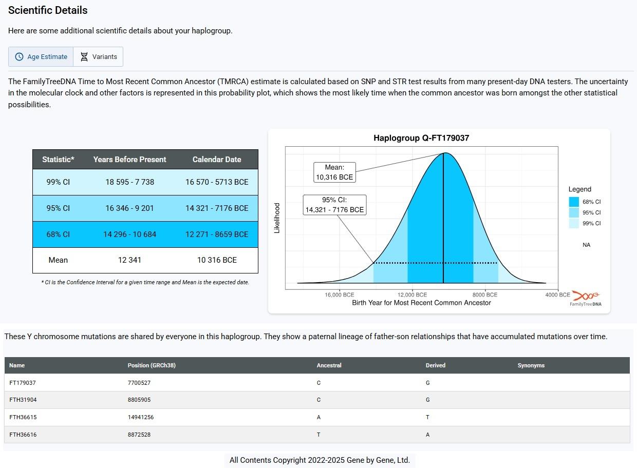Click the Name column header
The height and width of the screenshot is (471, 637).
[x=17, y=365]
